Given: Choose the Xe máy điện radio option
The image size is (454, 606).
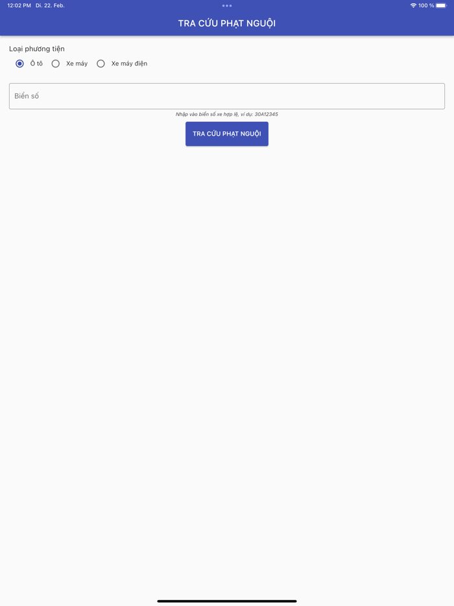Looking at the screenshot, I should point(101,64).
